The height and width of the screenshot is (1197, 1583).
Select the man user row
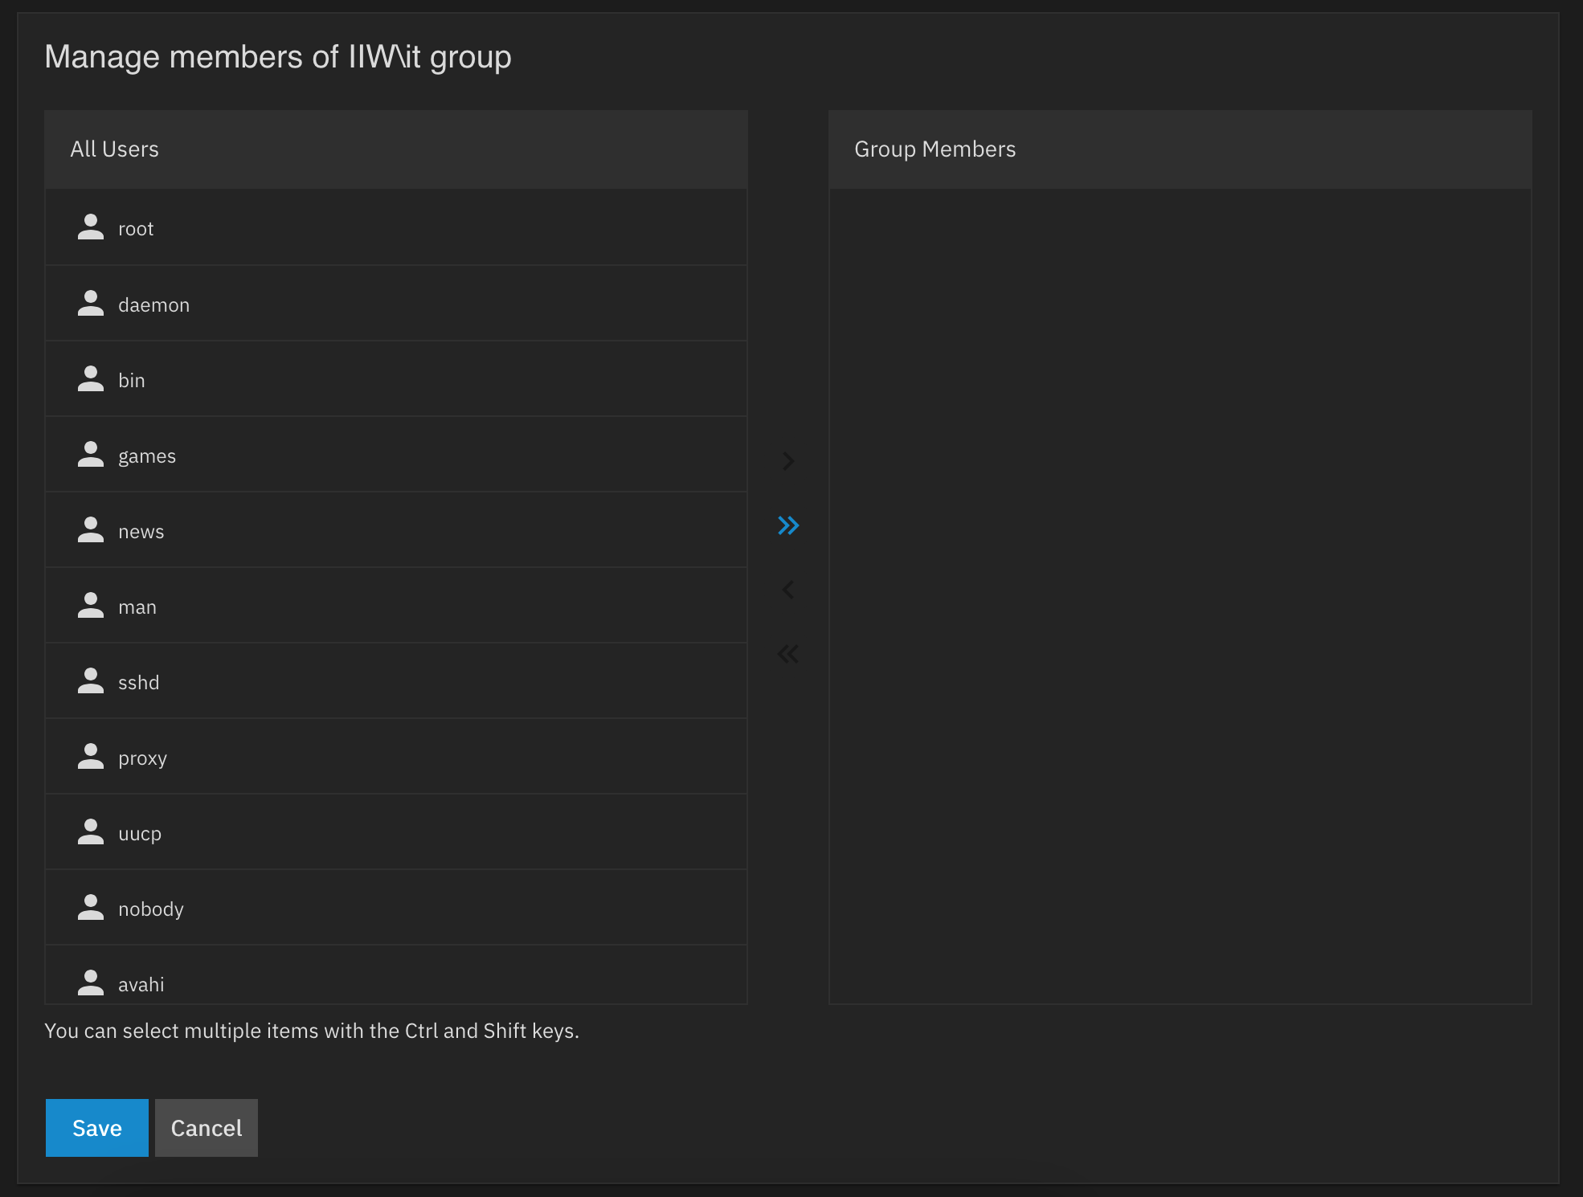pos(396,606)
